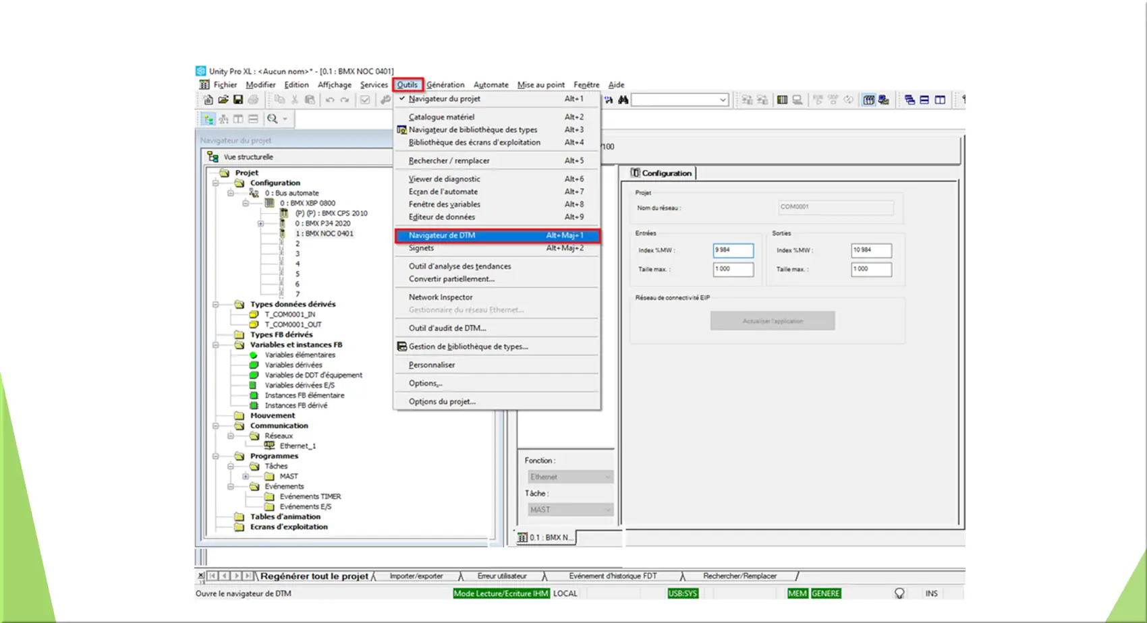
Task: Choose Navigateur de DTM menu entry
Action: point(497,235)
